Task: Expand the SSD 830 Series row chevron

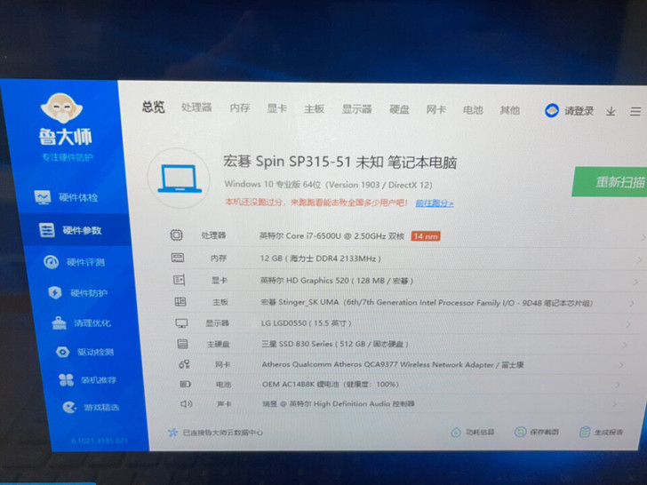Action: point(625,345)
